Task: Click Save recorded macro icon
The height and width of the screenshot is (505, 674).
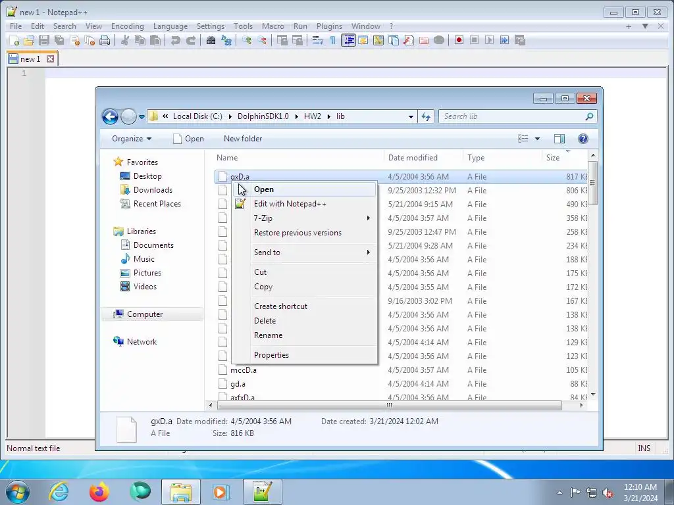Action: (520, 40)
